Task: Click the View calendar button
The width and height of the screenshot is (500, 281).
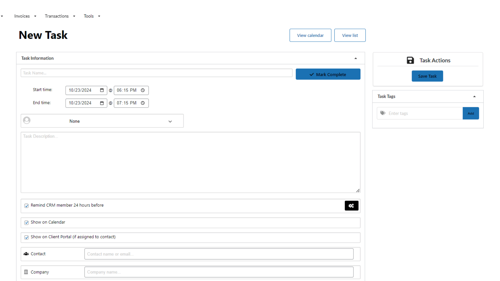Action: click(310, 35)
